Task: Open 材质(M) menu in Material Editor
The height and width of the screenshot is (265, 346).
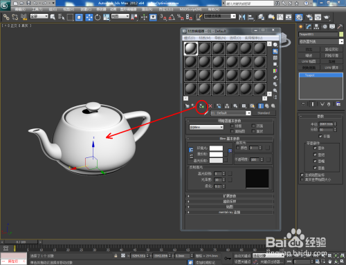Action: point(205,38)
